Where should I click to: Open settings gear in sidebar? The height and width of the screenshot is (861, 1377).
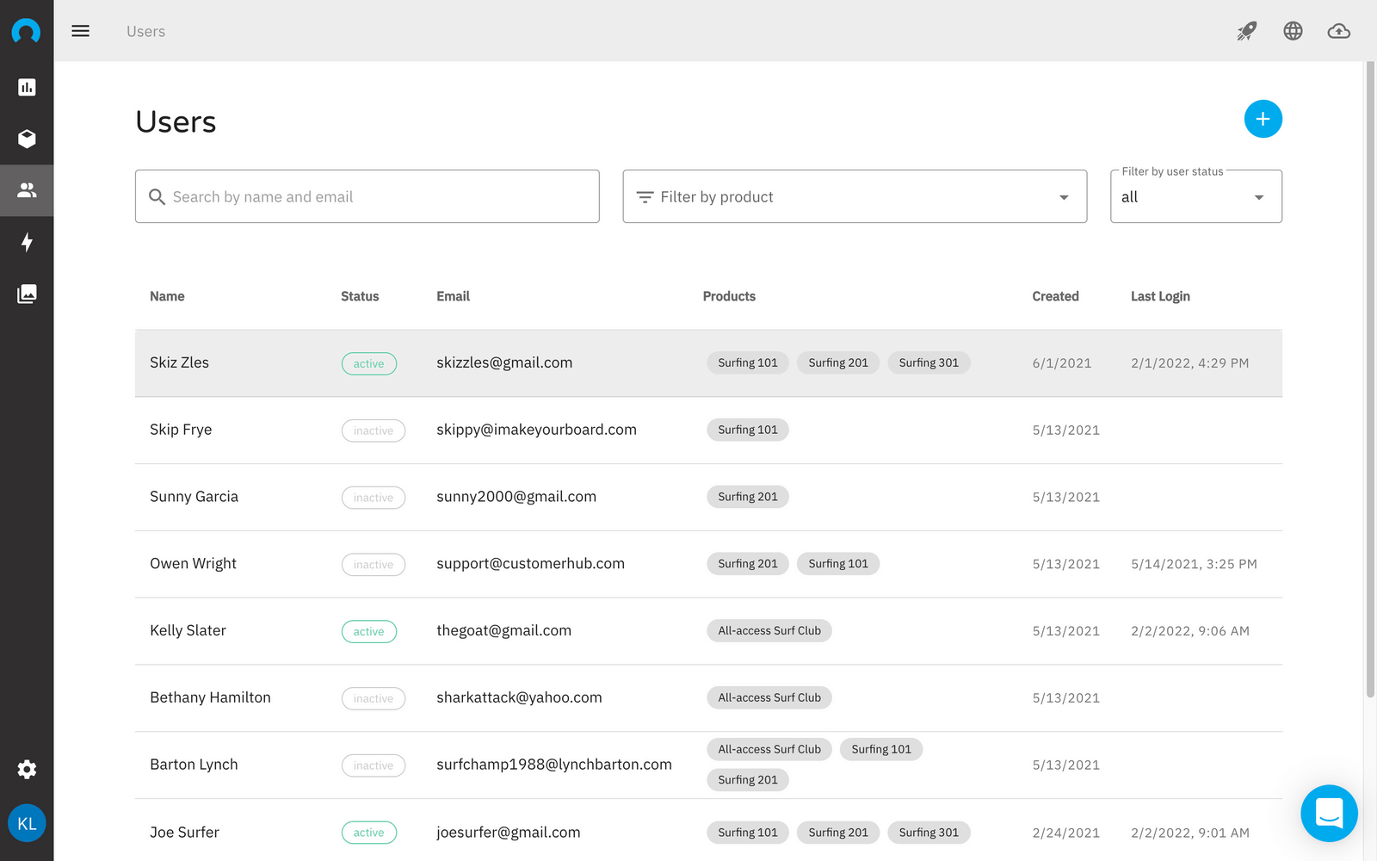point(27,769)
